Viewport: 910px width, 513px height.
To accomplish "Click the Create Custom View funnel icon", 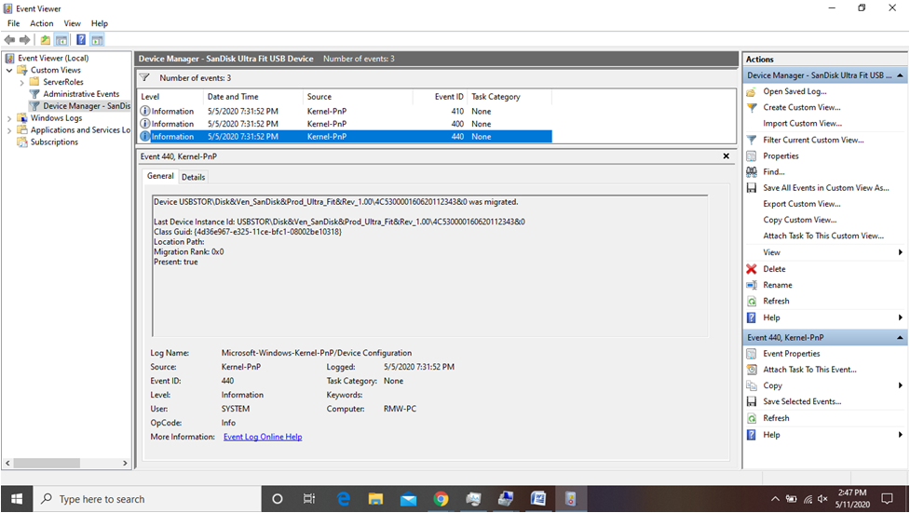I will tap(752, 107).
